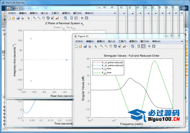The height and width of the screenshot is (133, 190).
Task: Select Zoom In tool in Figure 21
Action: coord(102,46)
